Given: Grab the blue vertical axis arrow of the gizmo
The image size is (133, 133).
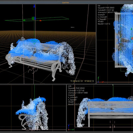Looking at the screenshot, I should pos(34,6).
